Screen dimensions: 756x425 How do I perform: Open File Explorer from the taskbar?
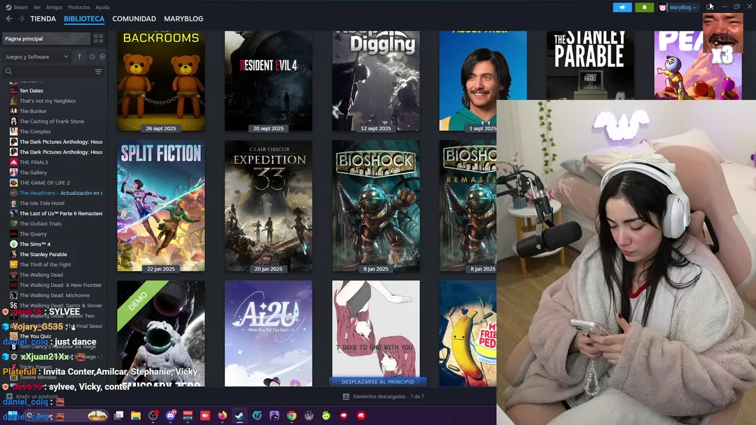136,416
